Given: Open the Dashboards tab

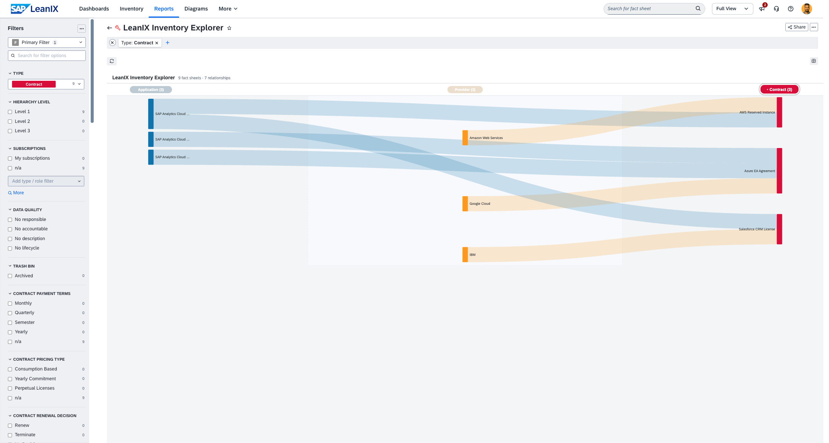Looking at the screenshot, I should tap(94, 9).
